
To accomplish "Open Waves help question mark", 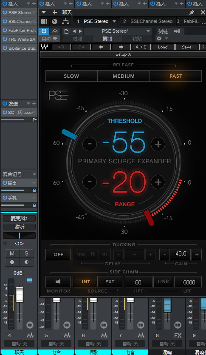I will [x=202, y=47].
